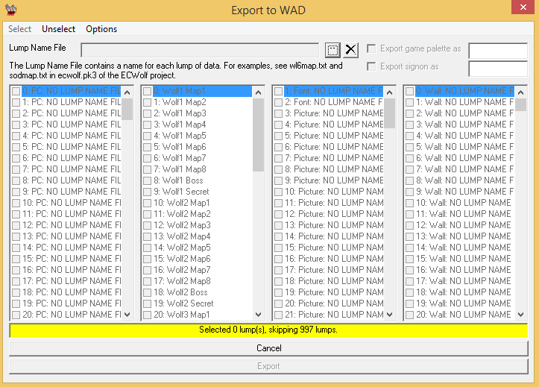The image size is (539, 387).
Task: Click the Cancel button
Action: tap(269, 348)
